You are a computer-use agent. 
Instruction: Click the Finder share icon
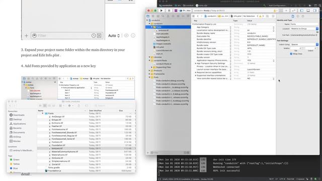click(x=79, y=106)
